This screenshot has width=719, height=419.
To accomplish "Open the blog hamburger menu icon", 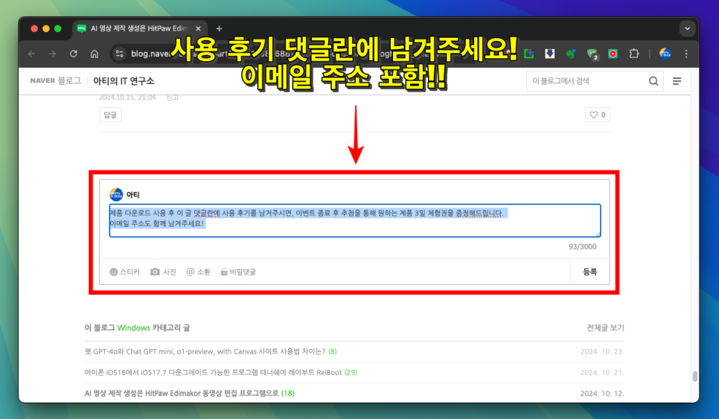I will point(677,81).
